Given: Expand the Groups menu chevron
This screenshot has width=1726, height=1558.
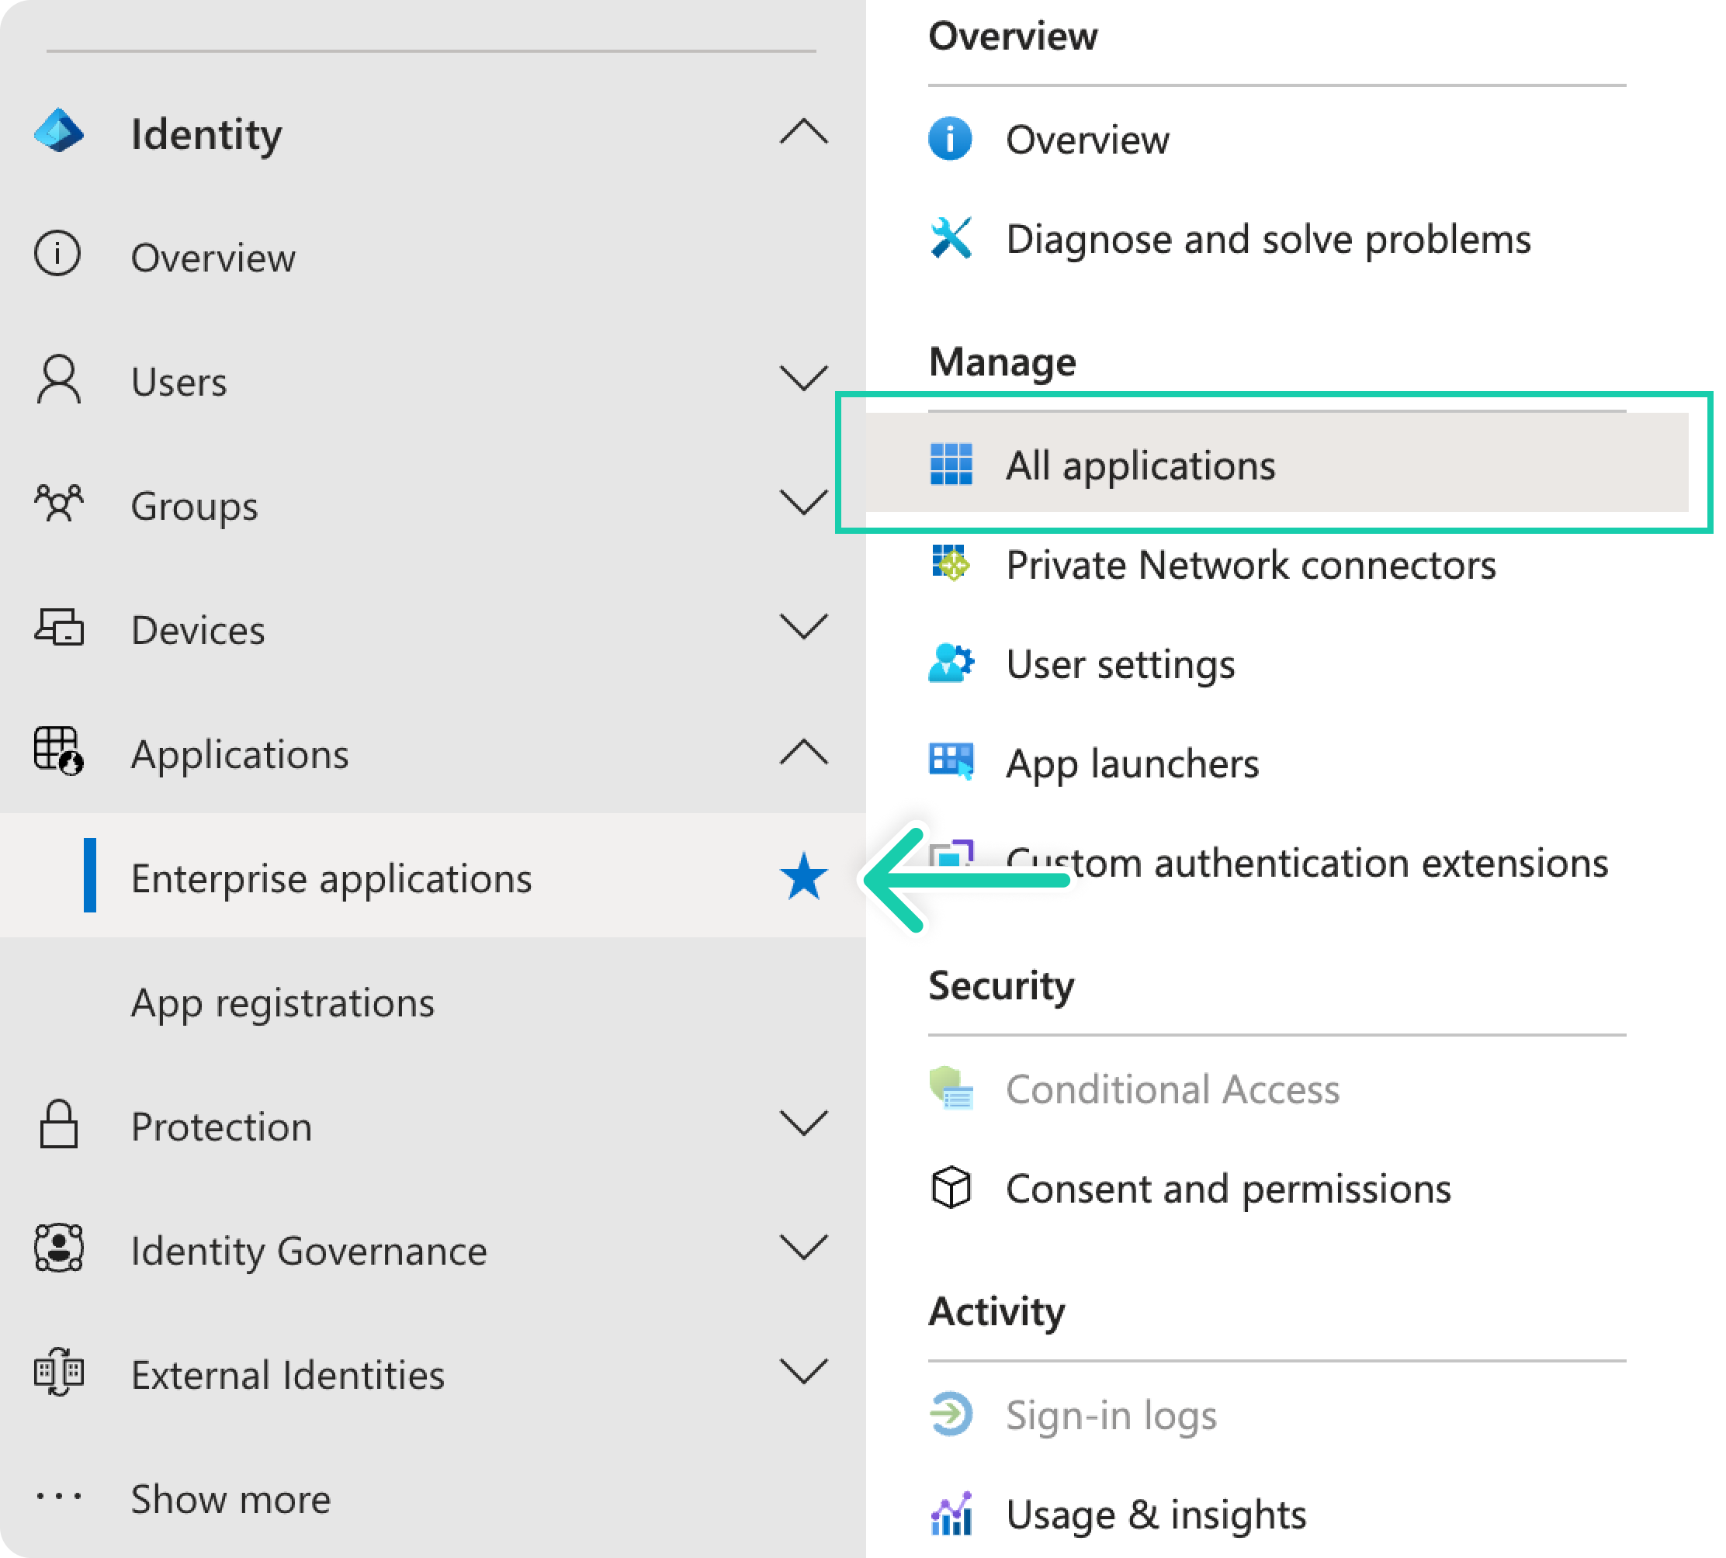Looking at the screenshot, I should (x=803, y=503).
